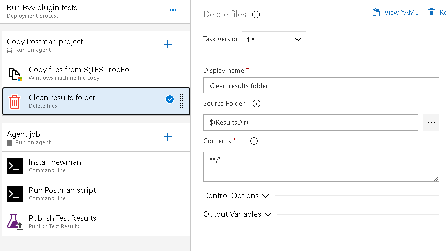
Task: Show info tooltip for Contents field
Action: (x=254, y=141)
